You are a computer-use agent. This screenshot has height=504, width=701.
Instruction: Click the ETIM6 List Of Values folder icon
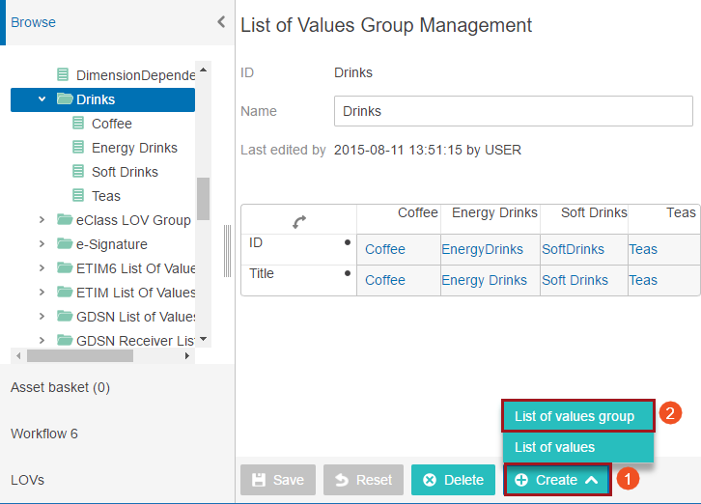coord(65,267)
